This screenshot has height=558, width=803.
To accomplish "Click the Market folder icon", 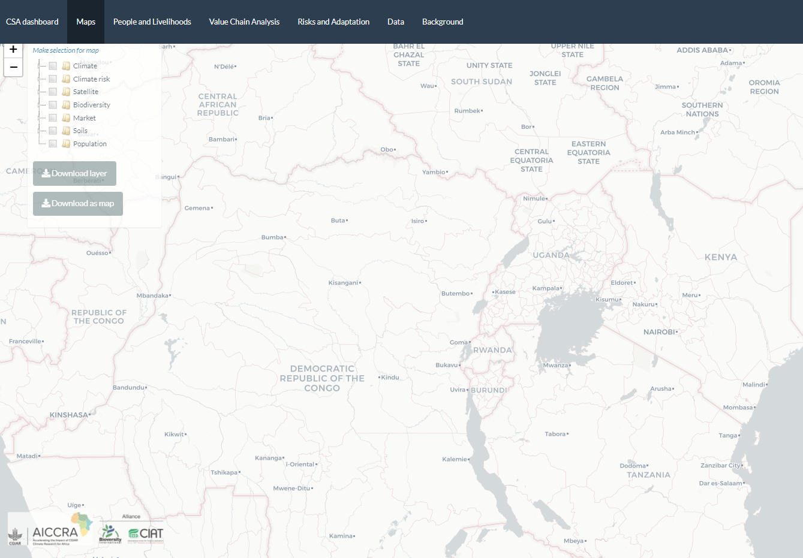I will pyautogui.click(x=66, y=117).
